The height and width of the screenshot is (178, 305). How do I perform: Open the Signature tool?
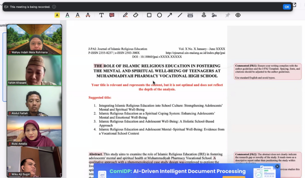[214, 15]
